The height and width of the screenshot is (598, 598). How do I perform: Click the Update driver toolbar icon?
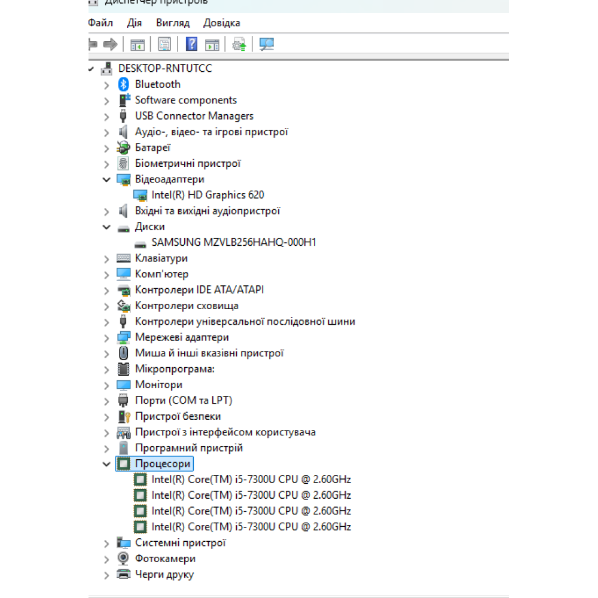click(239, 44)
